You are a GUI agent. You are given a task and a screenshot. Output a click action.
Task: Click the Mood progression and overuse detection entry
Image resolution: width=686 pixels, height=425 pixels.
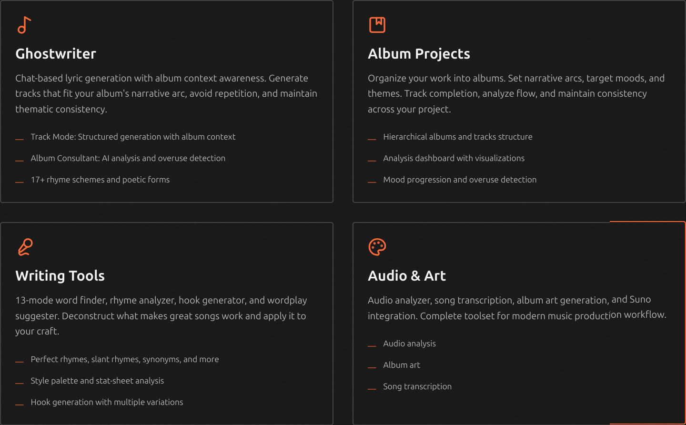[x=460, y=180]
